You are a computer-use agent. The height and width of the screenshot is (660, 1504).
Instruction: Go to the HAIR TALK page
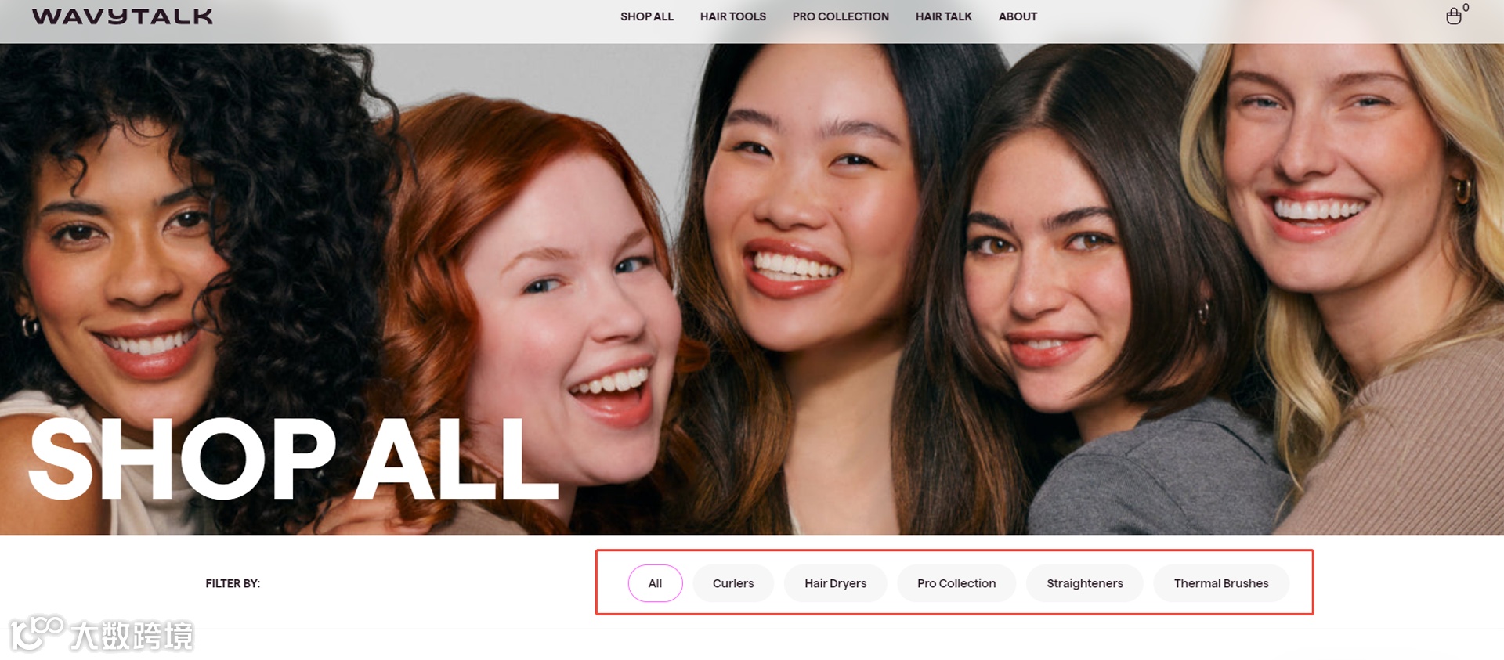[944, 16]
